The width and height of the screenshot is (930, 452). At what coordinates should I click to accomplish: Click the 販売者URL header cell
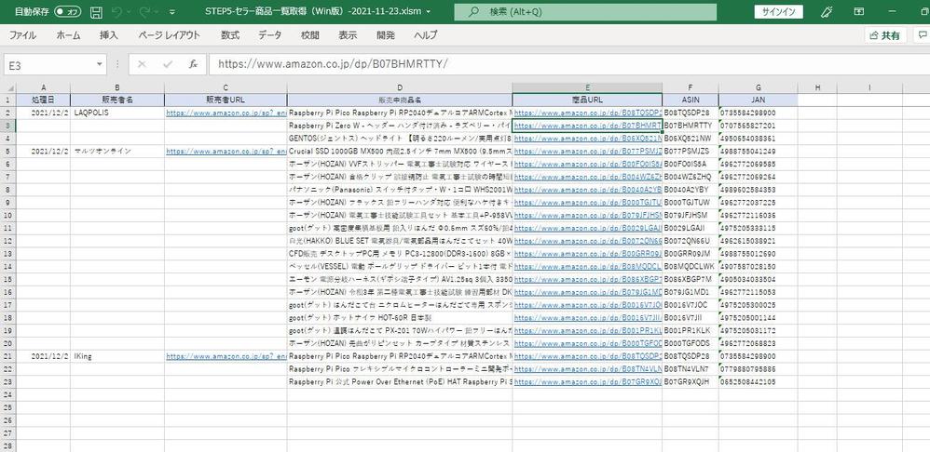[x=226, y=100]
